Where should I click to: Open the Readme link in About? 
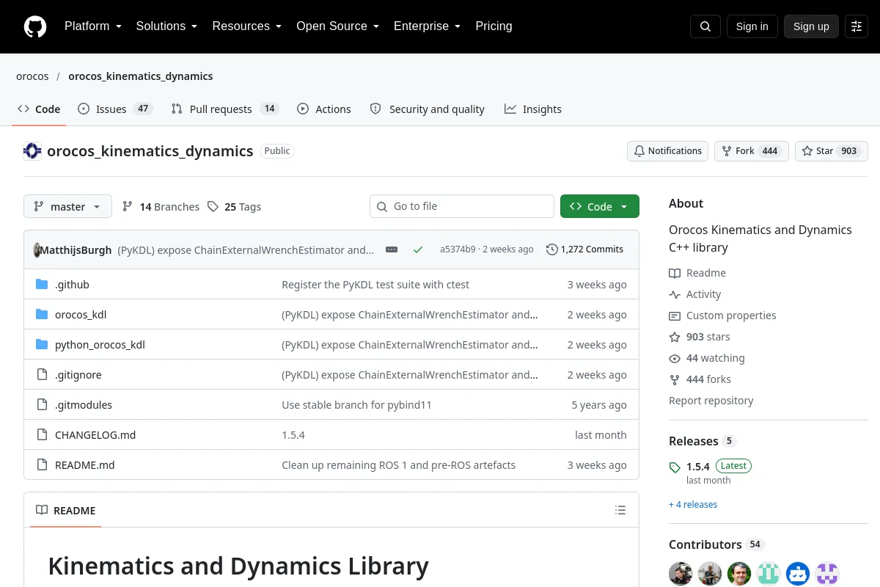pyautogui.click(x=697, y=273)
